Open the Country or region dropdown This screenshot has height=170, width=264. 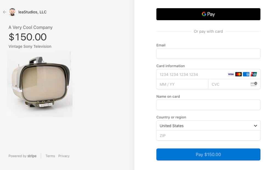(x=208, y=125)
